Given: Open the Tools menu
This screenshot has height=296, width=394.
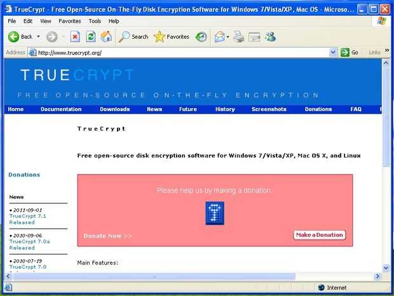Looking at the screenshot, I should [x=95, y=21].
